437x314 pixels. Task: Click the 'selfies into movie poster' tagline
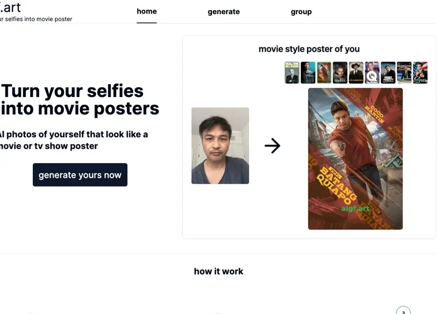tap(38, 19)
